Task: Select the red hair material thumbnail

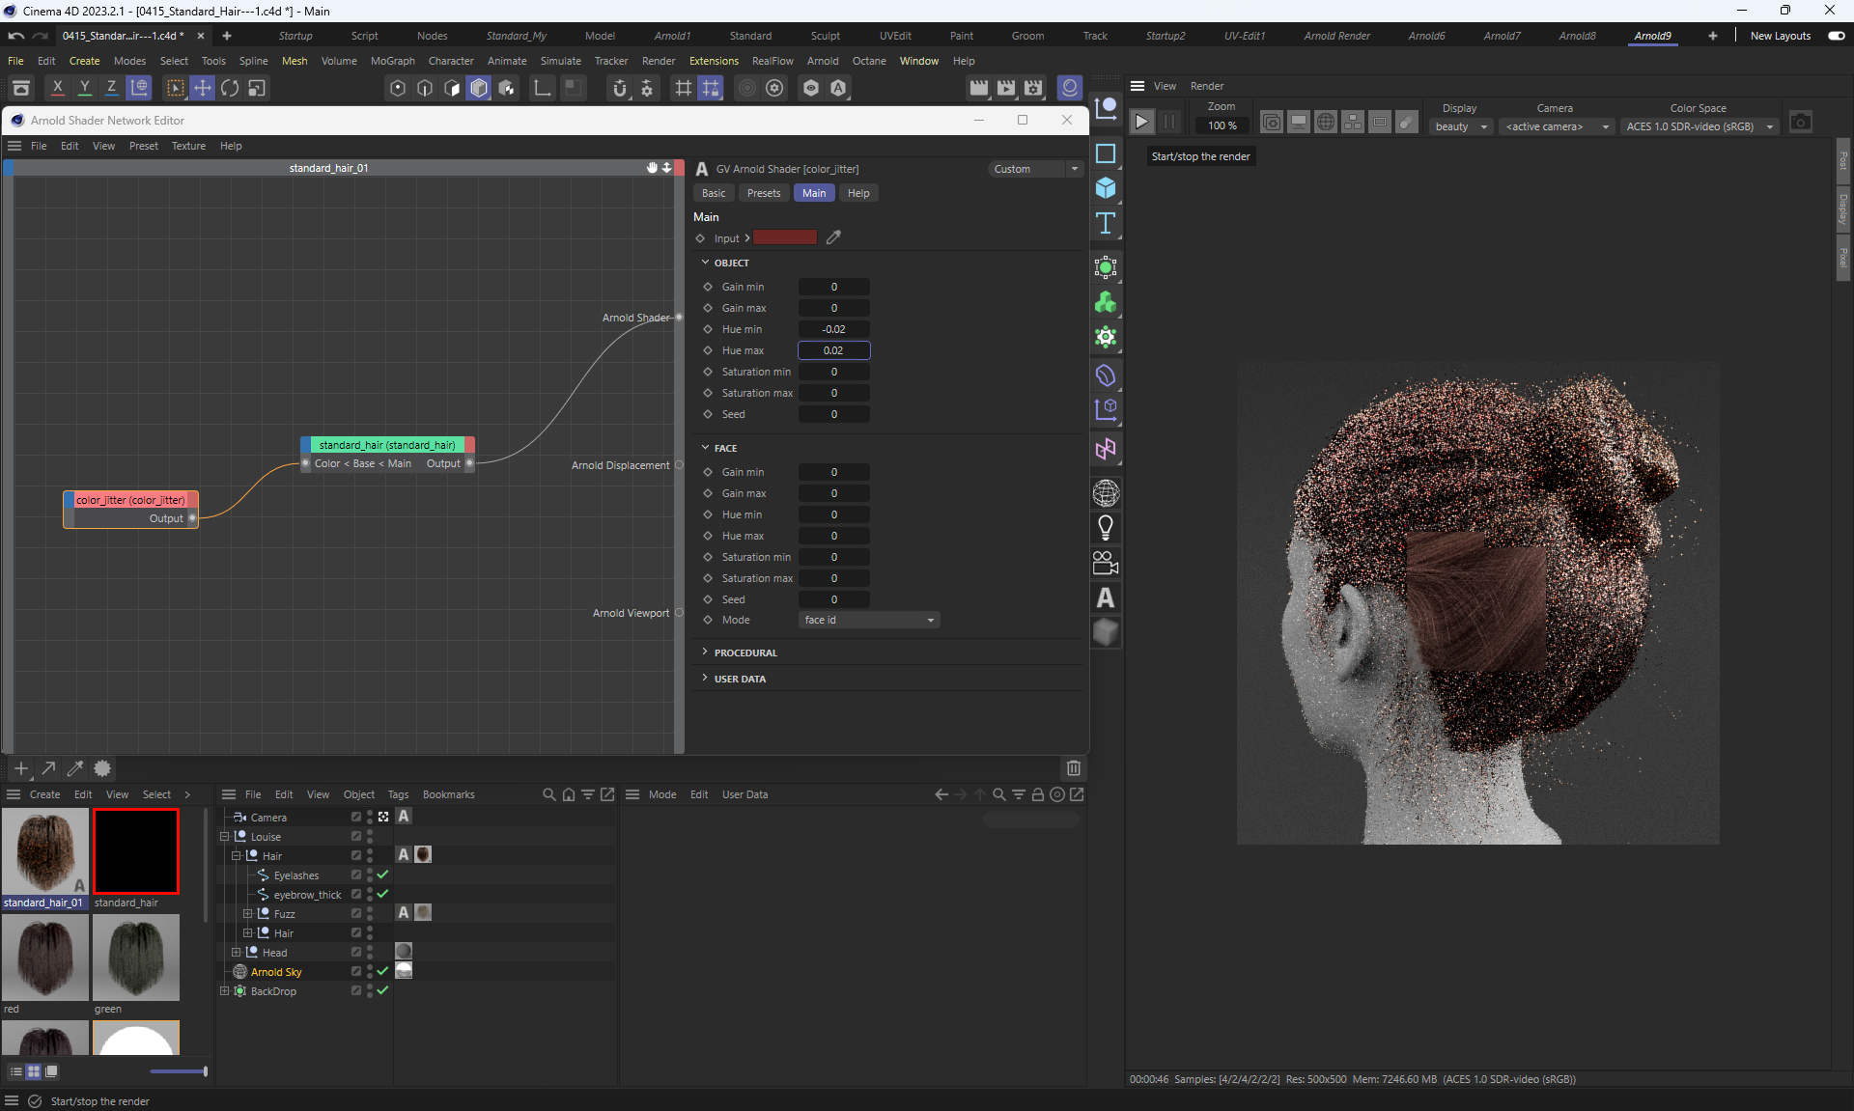Action: [x=44, y=958]
